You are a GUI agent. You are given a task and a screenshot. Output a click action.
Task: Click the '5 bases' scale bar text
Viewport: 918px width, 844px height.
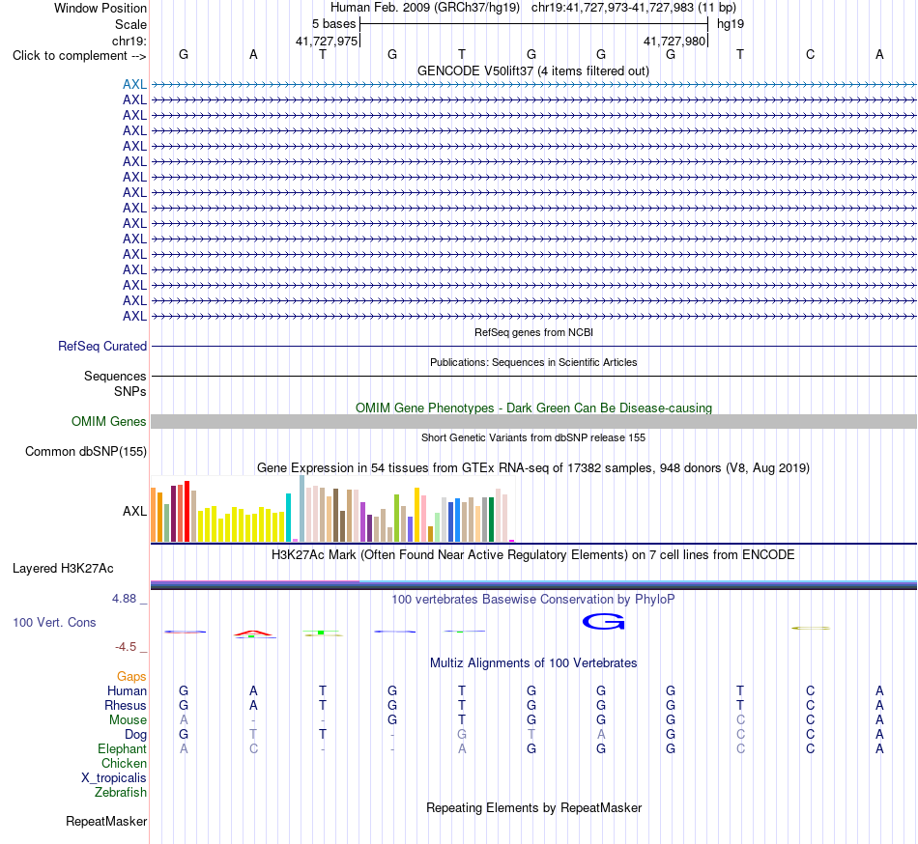pos(333,24)
